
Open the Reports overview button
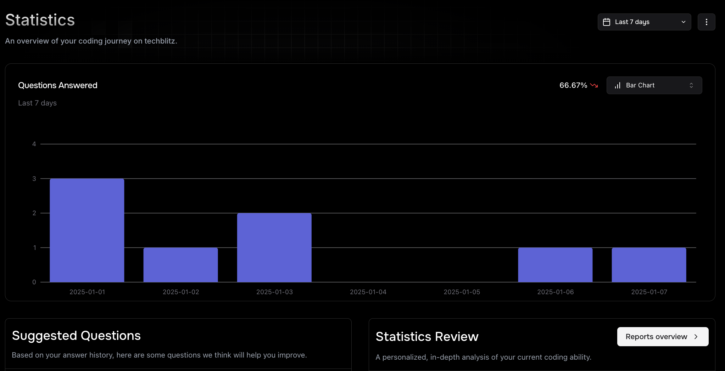(x=663, y=337)
